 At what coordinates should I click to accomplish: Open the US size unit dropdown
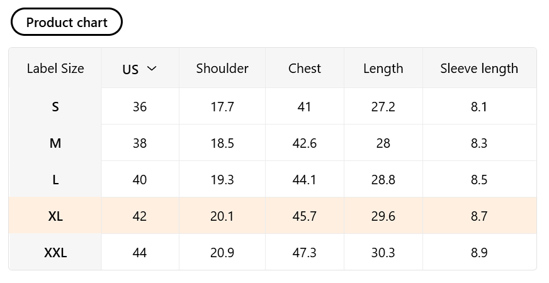[x=139, y=69]
